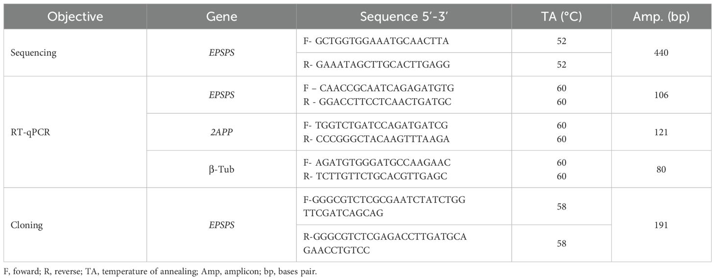
Task: Click the Objective column header
Action: coord(75,16)
